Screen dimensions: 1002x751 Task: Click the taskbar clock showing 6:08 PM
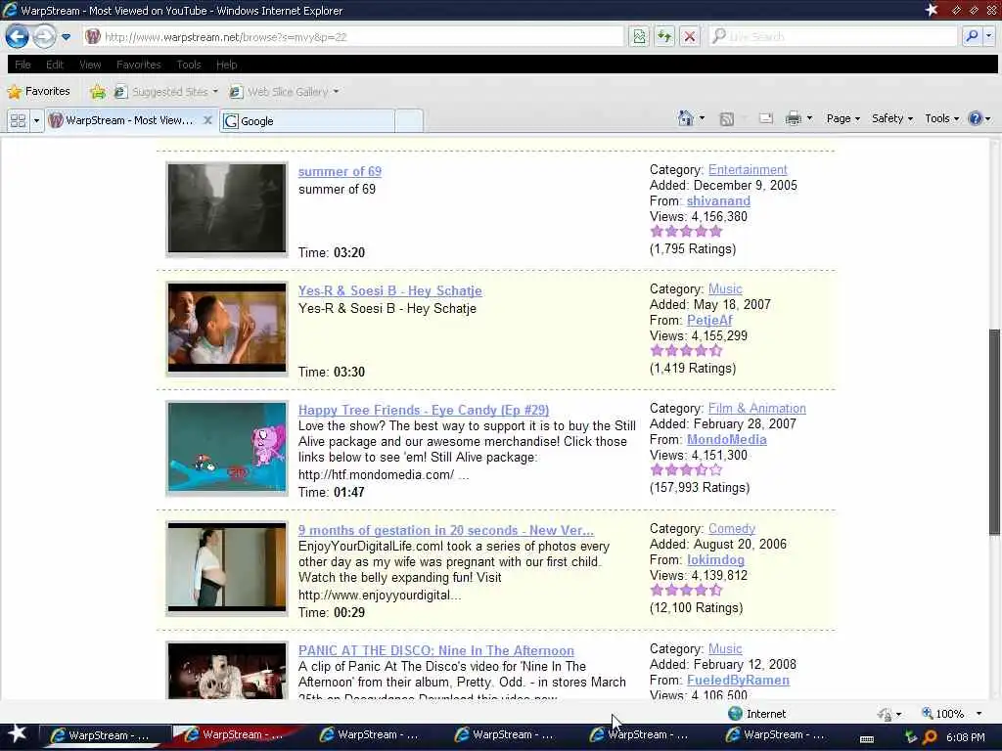966,737
